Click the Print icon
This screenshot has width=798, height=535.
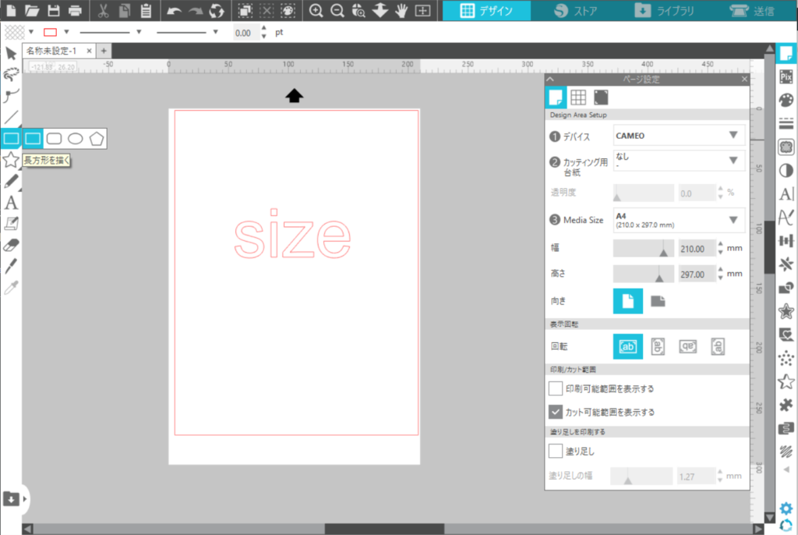(x=75, y=10)
